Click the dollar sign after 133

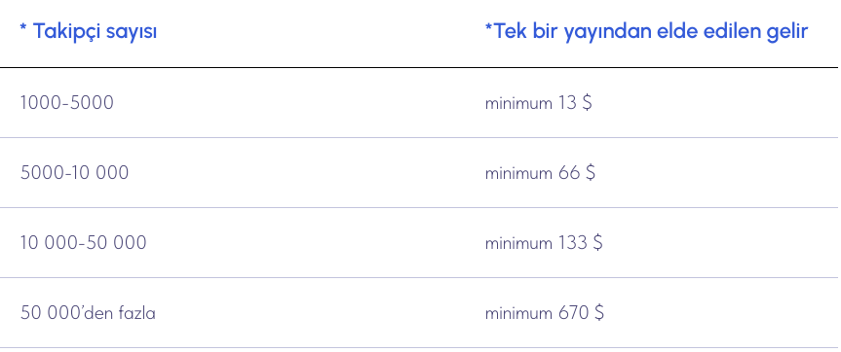[597, 242]
